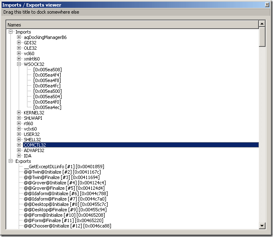This screenshot has height=237, width=273.
Task: Collapse the Imports root node
Action: [x=11, y=32]
